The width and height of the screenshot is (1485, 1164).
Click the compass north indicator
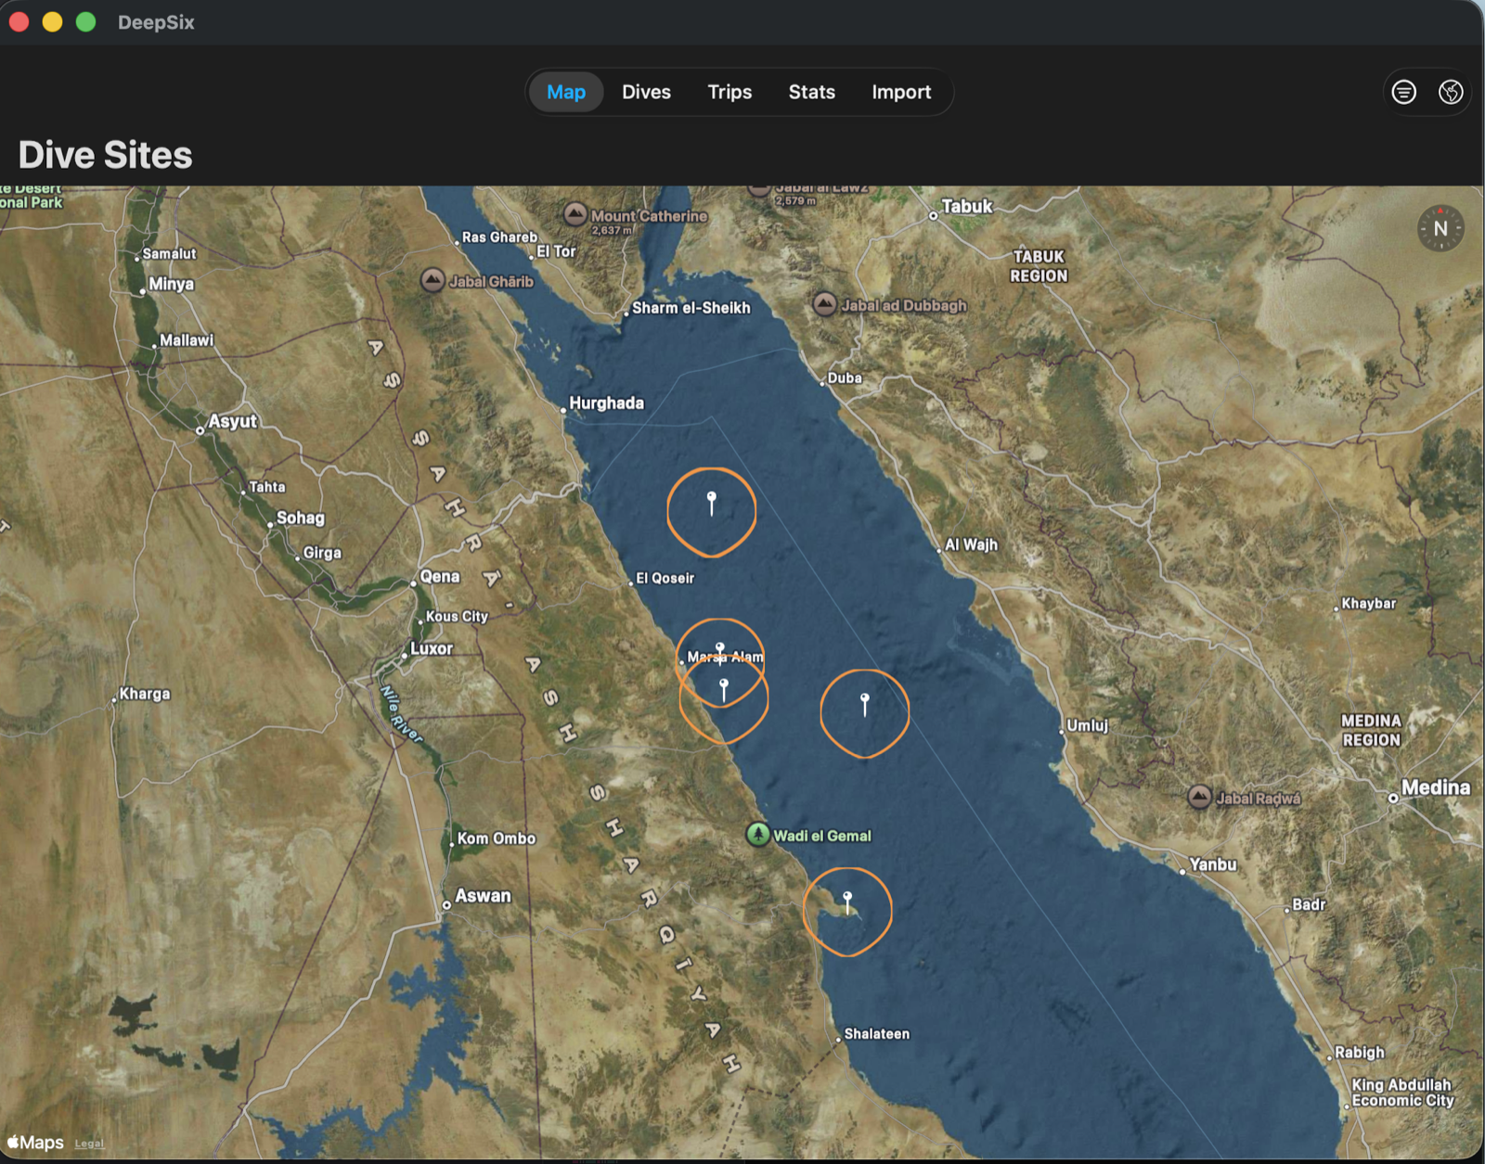coord(1440,228)
